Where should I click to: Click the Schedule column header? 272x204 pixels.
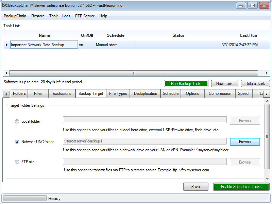[x=116, y=35]
